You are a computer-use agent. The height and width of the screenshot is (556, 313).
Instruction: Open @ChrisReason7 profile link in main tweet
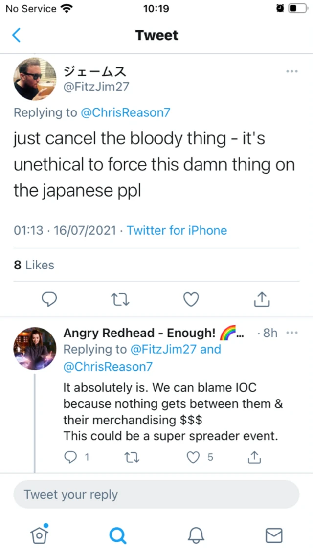[x=126, y=112]
